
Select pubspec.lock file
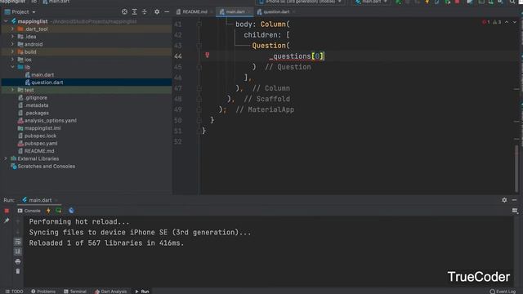40,136
